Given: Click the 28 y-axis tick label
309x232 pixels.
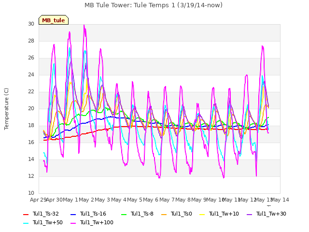Looking at the screenshot, I should (x=31, y=41).
